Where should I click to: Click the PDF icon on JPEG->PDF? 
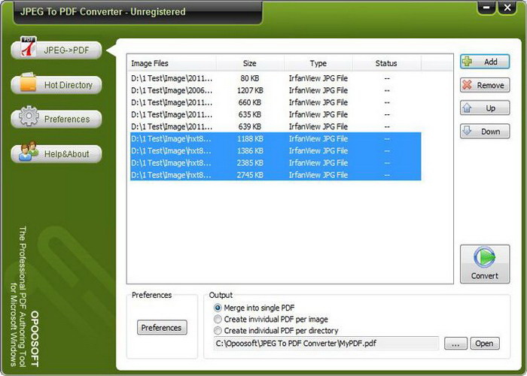[29, 47]
